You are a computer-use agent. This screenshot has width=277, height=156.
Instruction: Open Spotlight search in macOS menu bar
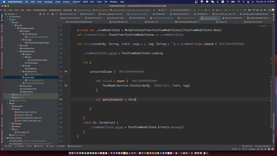[244, 2]
